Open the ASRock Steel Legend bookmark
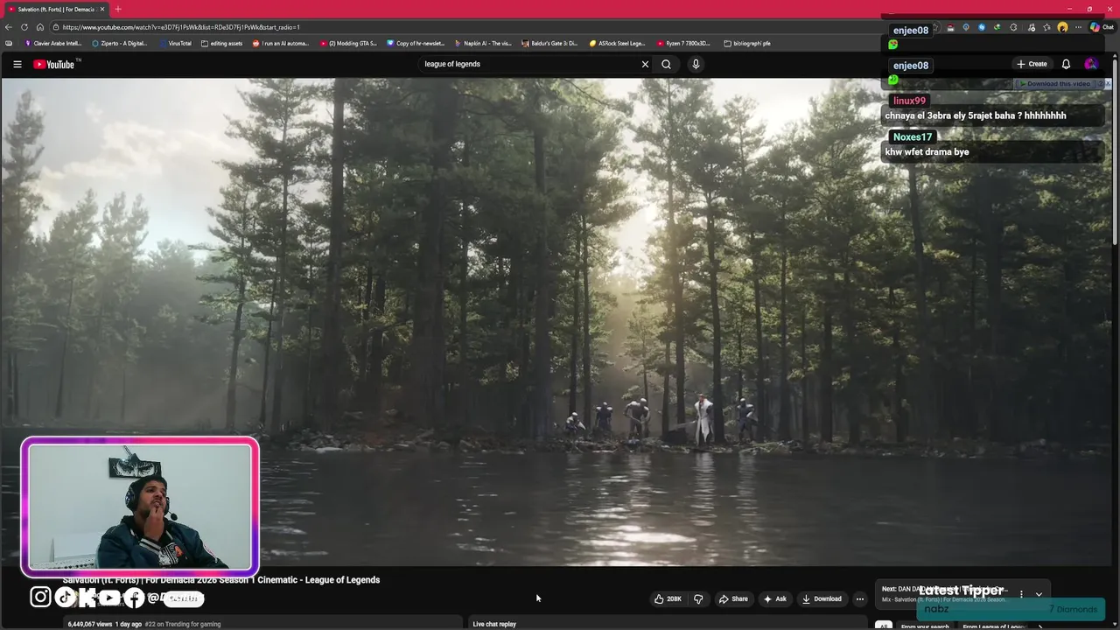The width and height of the screenshot is (1120, 630). [x=618, y=43]
